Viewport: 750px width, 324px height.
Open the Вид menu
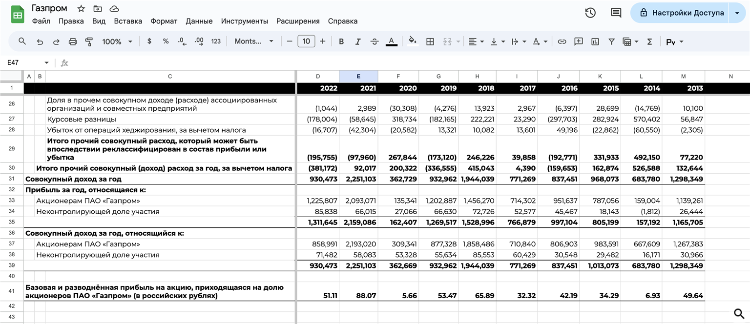pos(99,21)
